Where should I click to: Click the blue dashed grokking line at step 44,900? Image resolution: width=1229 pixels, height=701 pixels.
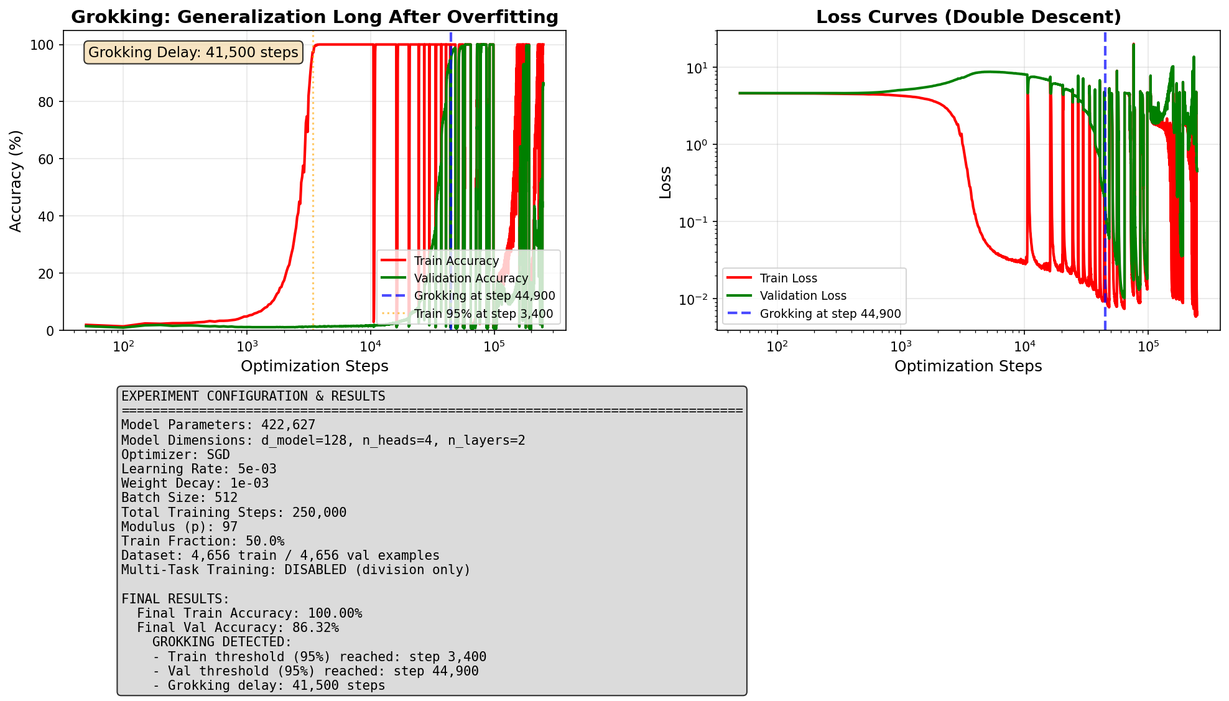pos(452,187)
